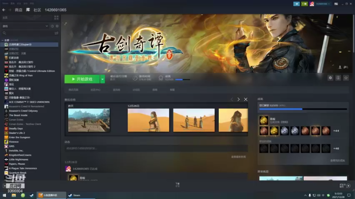The width and height of the screenshot is (355, 199).
Task: Show hidden system tray icons chevron
Action: 305,195
